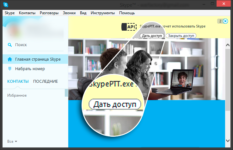
Task: Close the notification bar with X icon
Action: coord(225,21)
